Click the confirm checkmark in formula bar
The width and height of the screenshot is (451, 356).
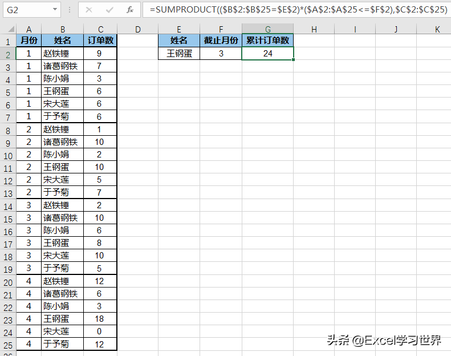(x=109, y=10)
